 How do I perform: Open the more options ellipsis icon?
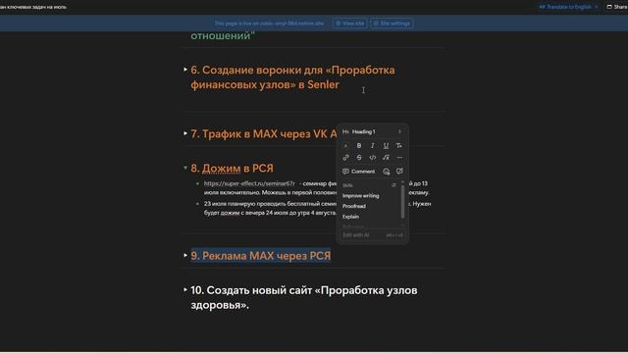point(399,158)
